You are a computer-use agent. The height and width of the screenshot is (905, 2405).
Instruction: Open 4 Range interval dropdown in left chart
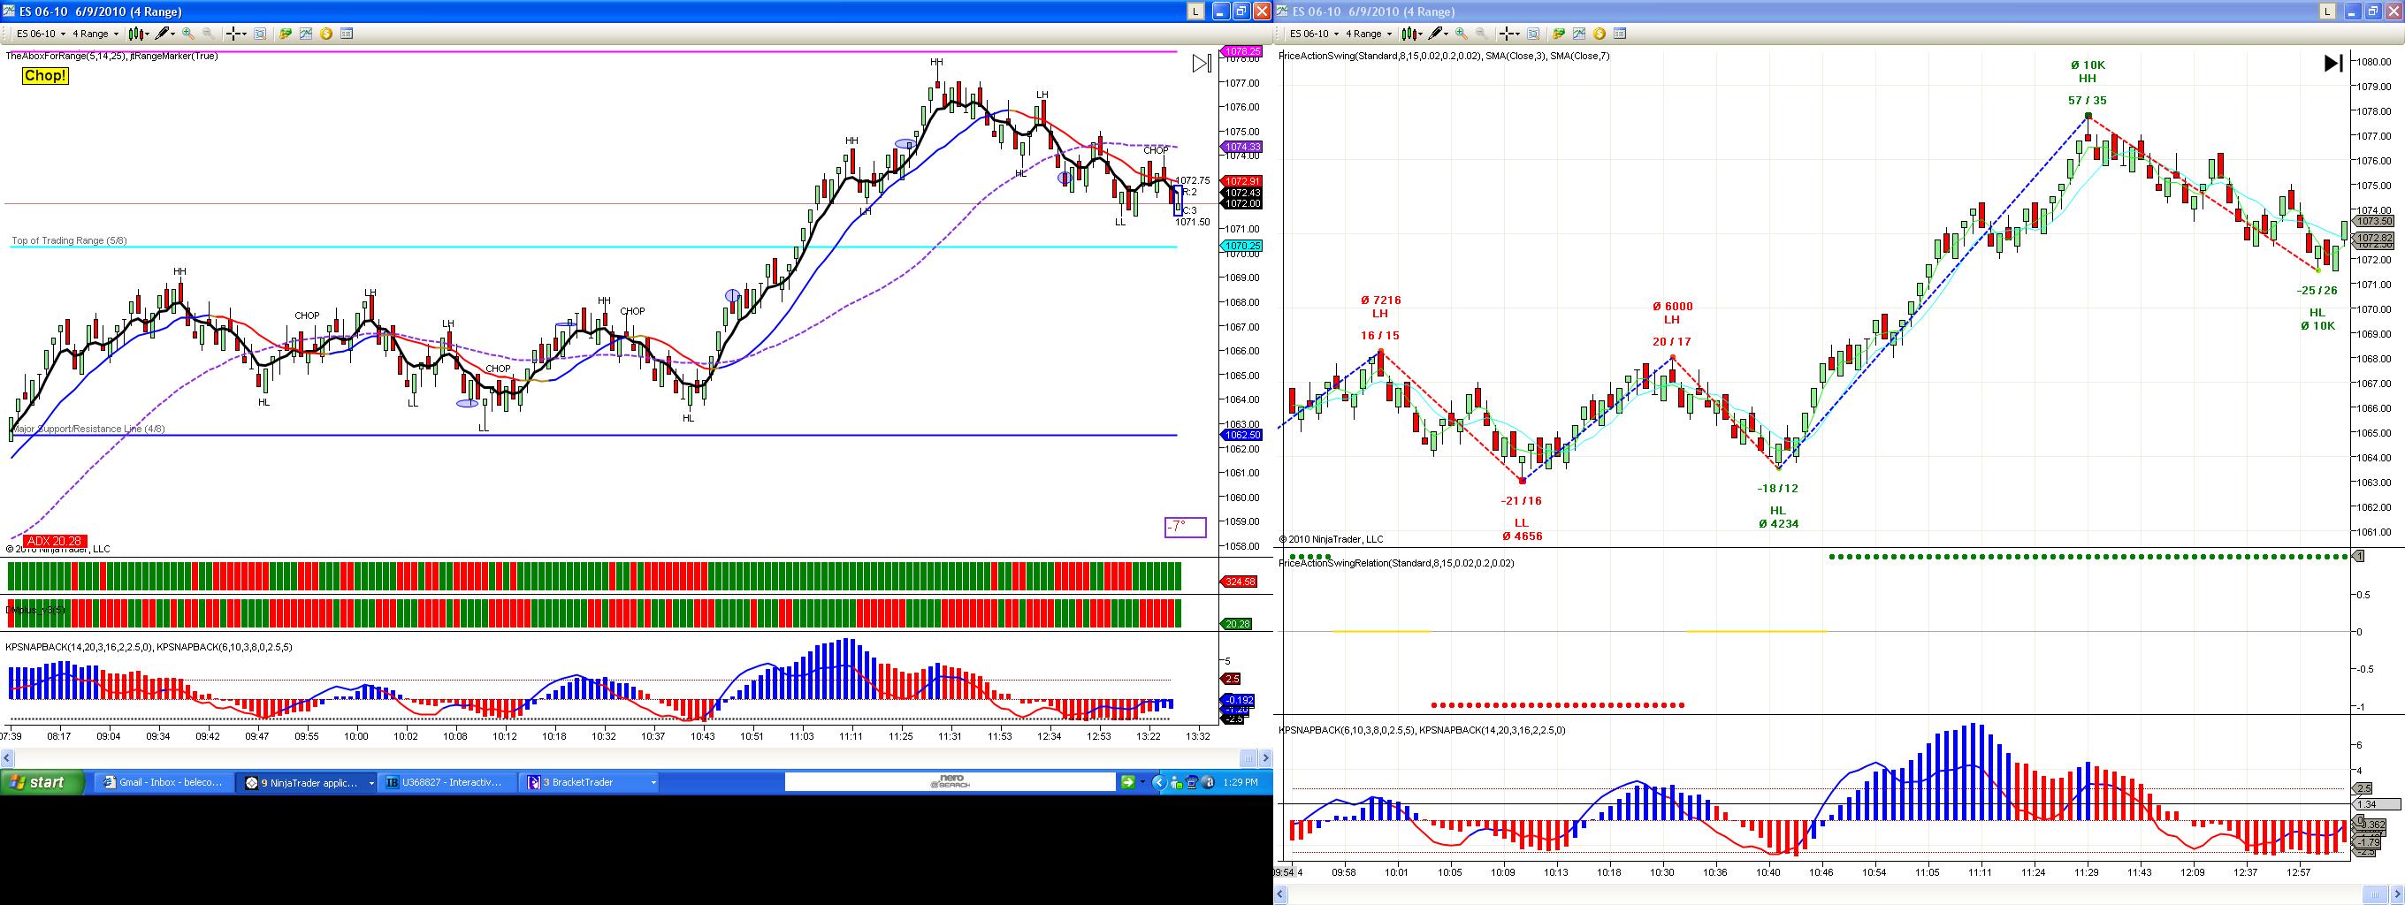96,34
